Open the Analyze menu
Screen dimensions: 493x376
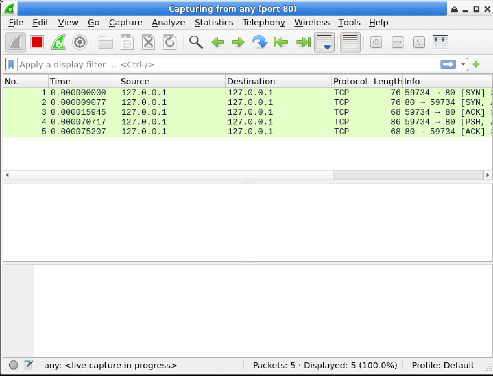pos(168,22)
